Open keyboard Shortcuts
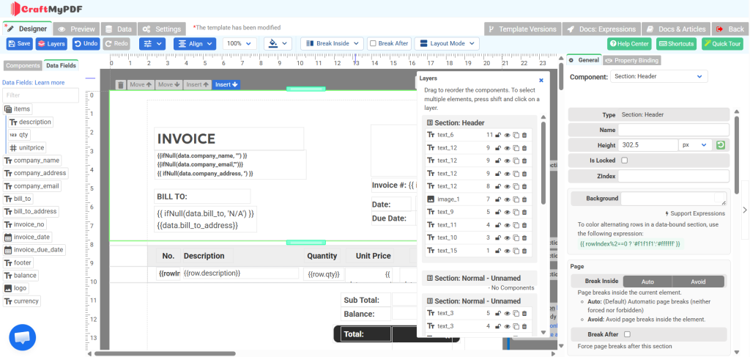The image size is (750, 357). point(676,43)
